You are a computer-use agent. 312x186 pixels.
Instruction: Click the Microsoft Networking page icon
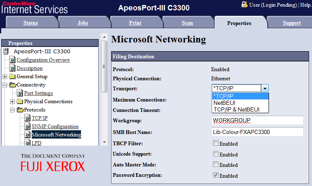point(27,135)
